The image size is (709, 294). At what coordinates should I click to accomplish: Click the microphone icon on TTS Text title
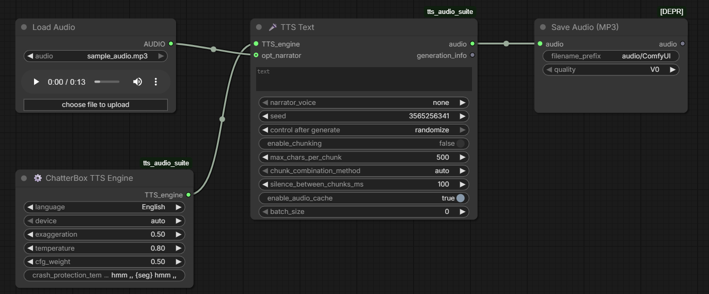pyautogui.click(x=273, y=27)
